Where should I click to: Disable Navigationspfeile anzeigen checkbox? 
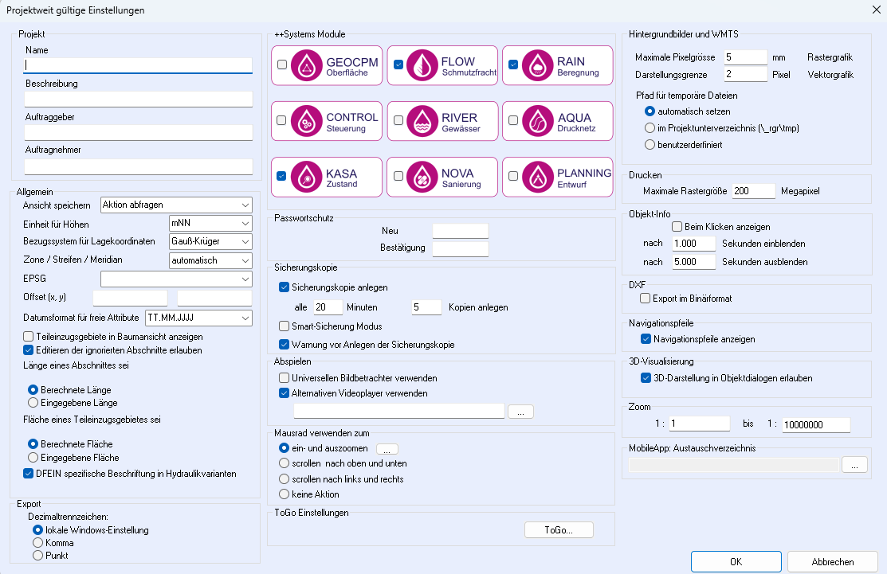point(646,339)
